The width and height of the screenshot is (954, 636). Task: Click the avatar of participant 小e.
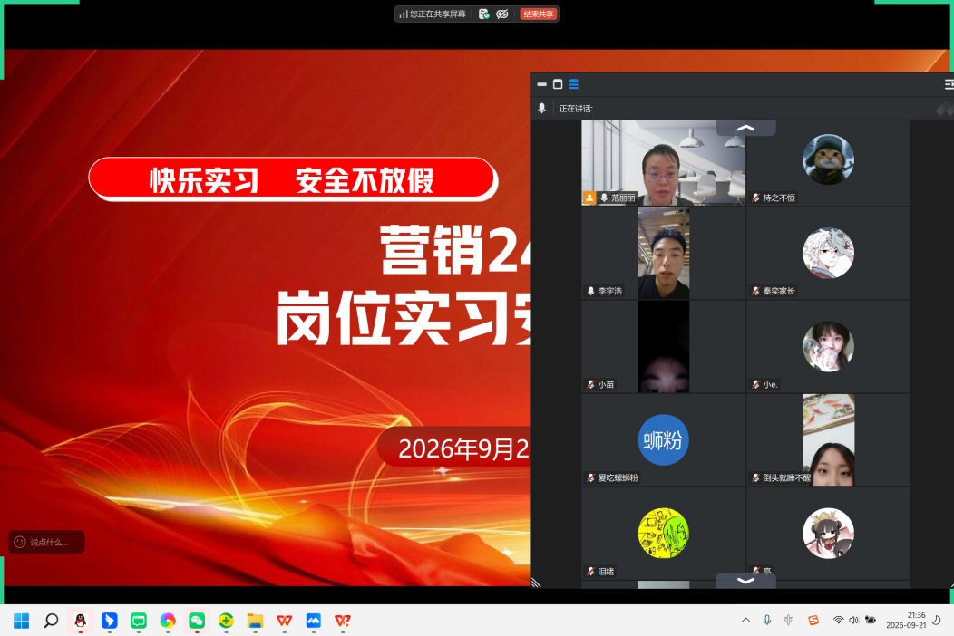828,347
